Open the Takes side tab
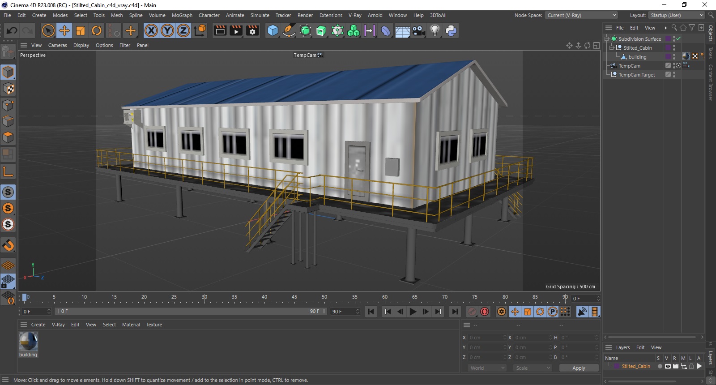This screenshot has width=716, height=385. point(711,53)
